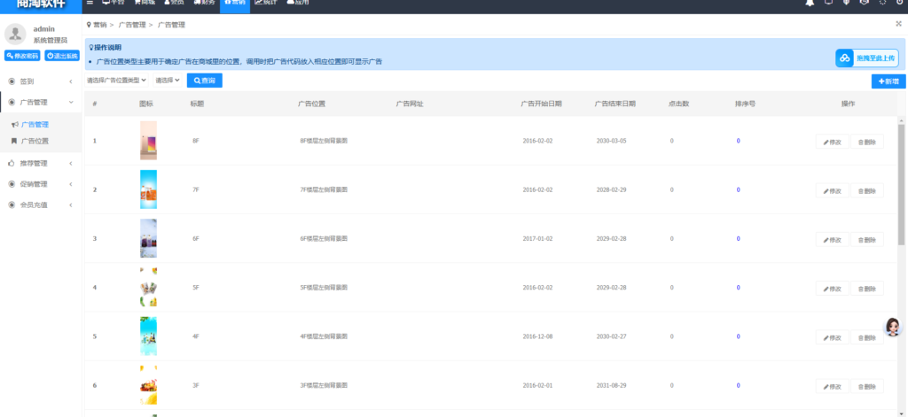Image resolution: width=908 pixels, height=417 pixels.
Task: Click the 查询 search button
Action: click(205, 81)
